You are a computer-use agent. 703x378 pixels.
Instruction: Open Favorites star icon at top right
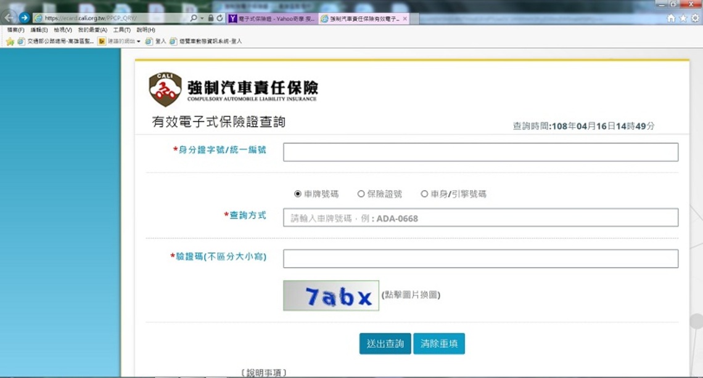tap(683, 18)
